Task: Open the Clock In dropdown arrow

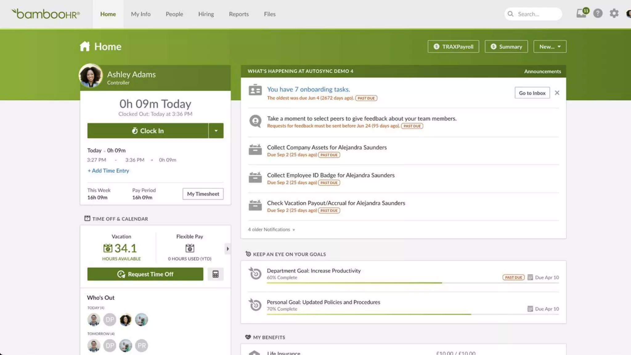Action: point(216,131)
